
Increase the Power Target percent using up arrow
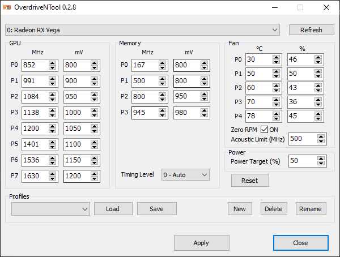pos(321,159)
